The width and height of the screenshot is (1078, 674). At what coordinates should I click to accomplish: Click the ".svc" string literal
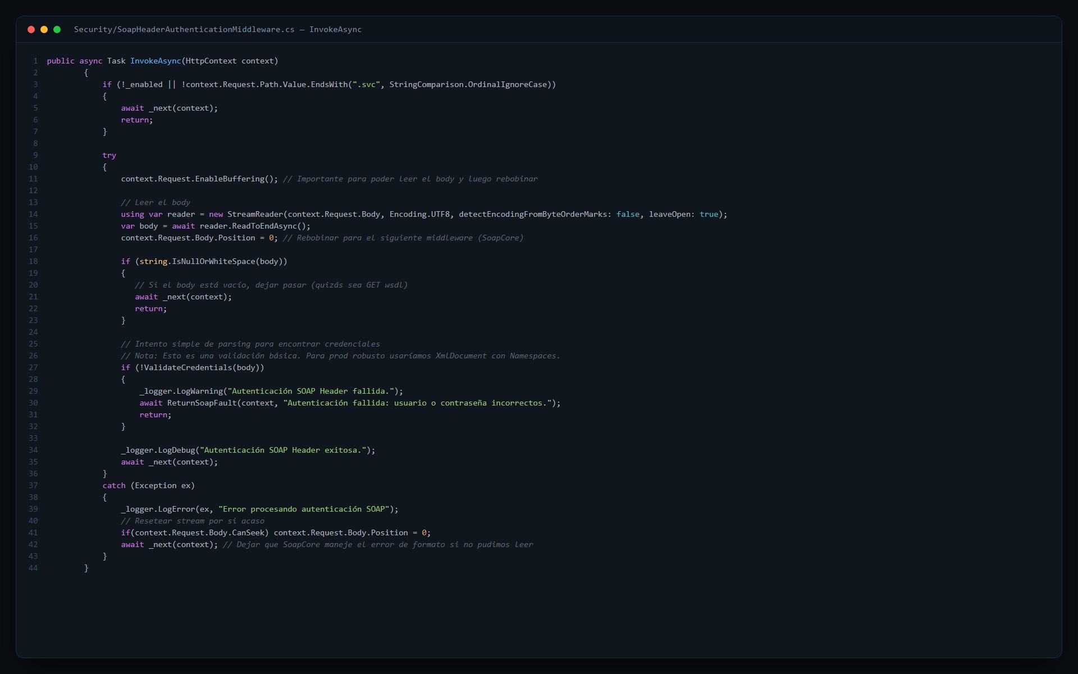pos(366,84)
